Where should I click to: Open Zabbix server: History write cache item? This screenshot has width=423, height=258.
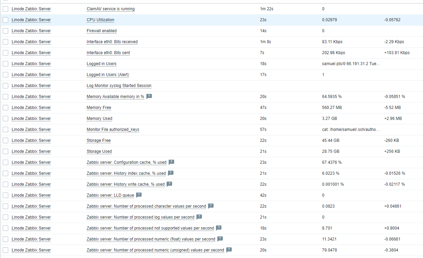[x=125, y=184]
